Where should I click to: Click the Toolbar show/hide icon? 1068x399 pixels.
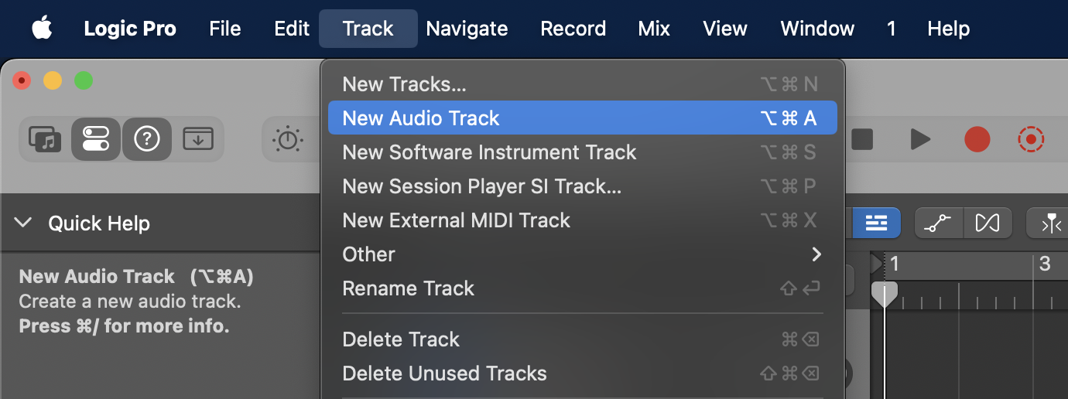coord(198,139)
